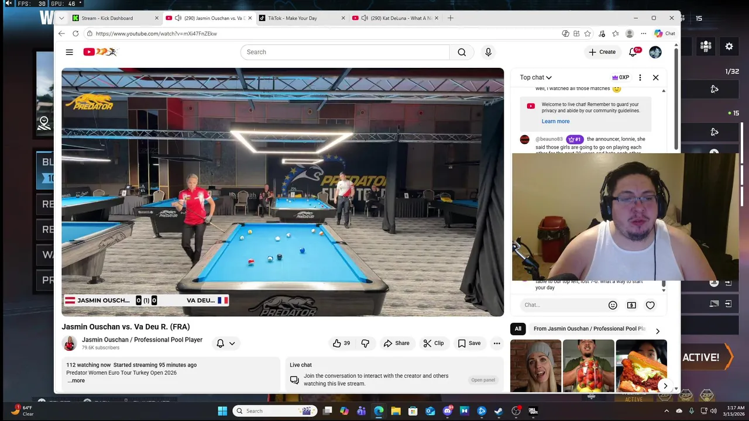Show next filter chips arrow

click(657, 331)
